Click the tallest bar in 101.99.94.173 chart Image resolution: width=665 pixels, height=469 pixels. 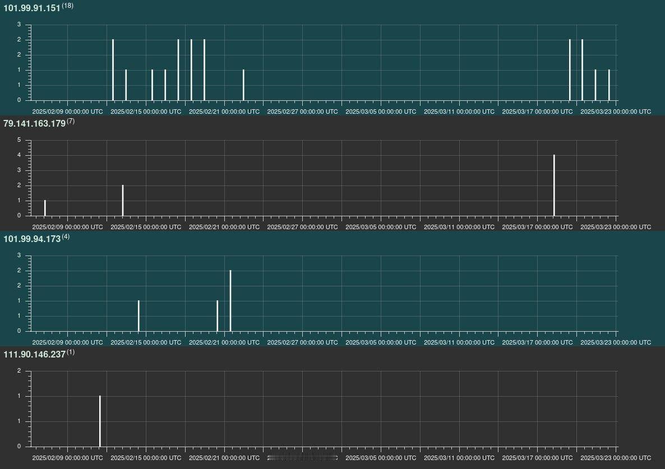click(x=230, y=301)
